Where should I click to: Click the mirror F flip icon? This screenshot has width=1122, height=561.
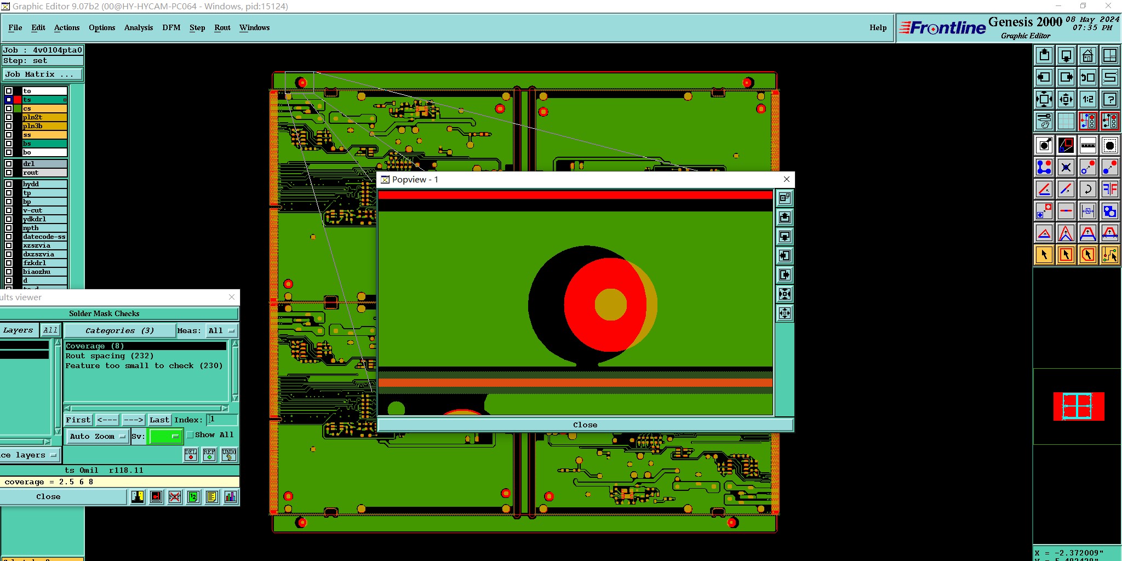point(1110,189)
